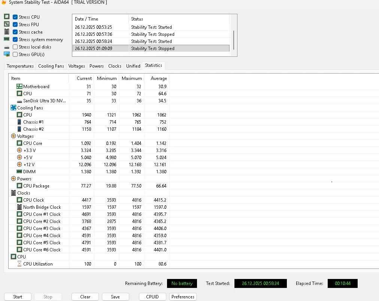Click the Voltages lightning bolt icon
Screen dimensions: 379x301
tap(13, 136)
